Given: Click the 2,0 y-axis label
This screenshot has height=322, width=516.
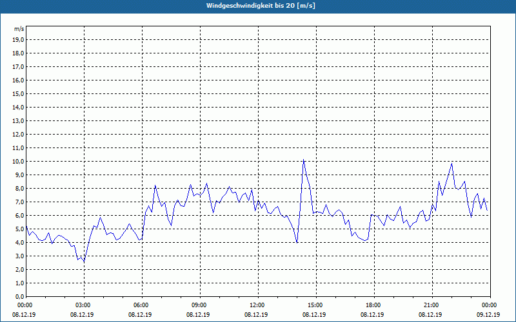Looking at the screenshot, I should [20, 270].
